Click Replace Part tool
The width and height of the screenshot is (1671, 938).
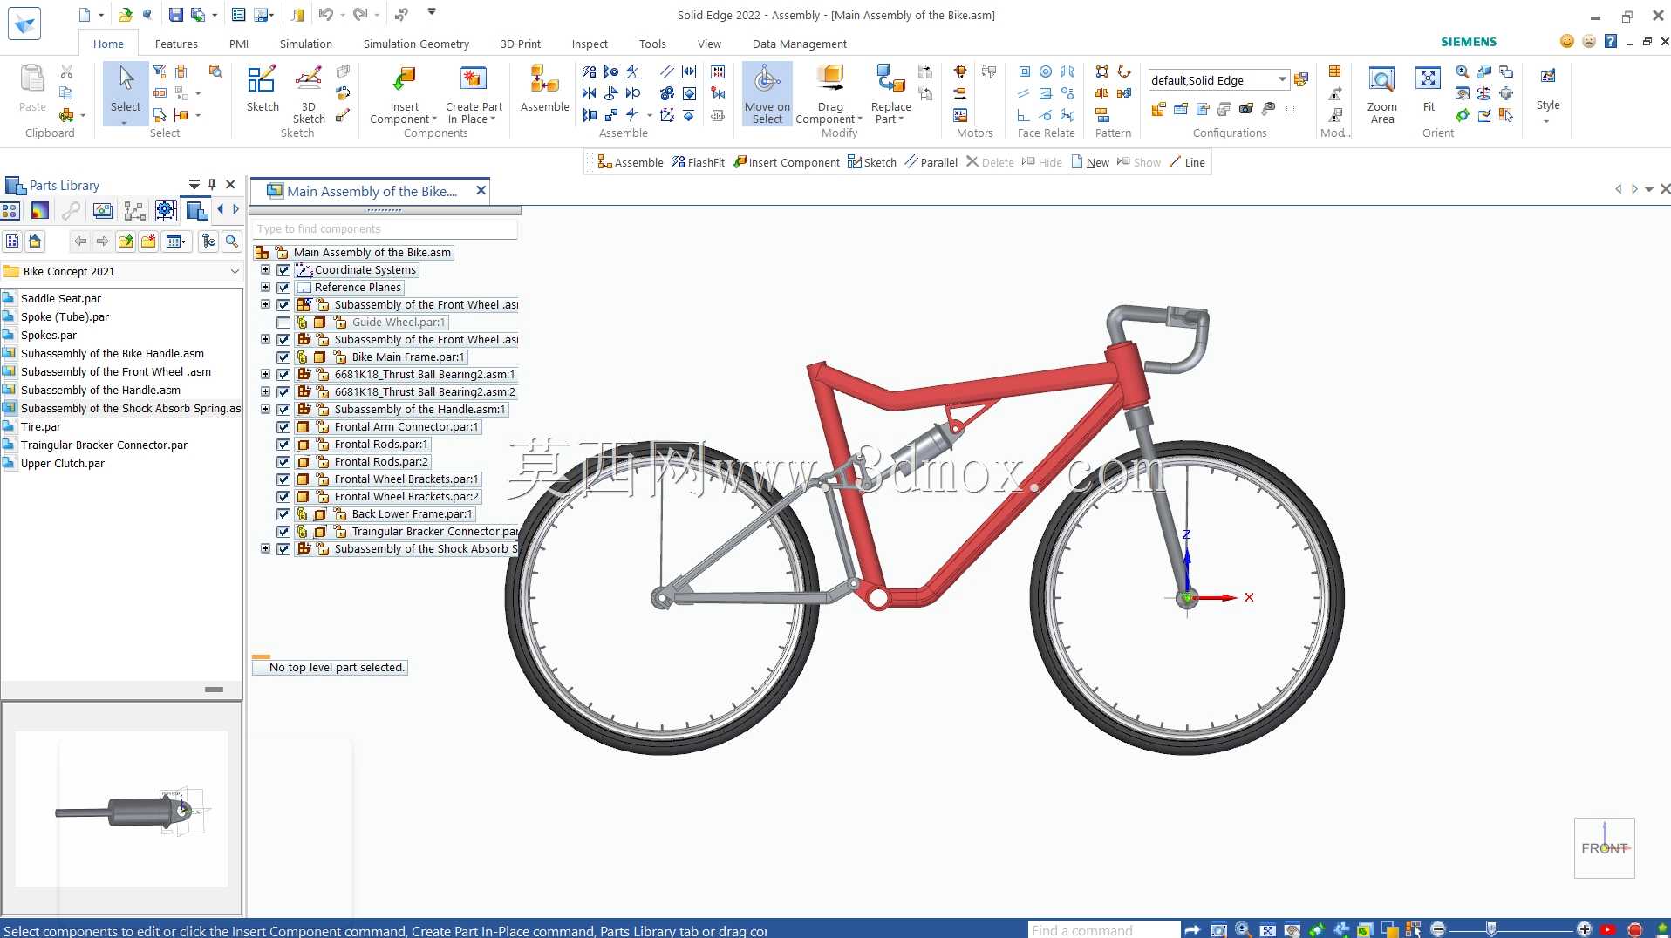pos(890,94)
